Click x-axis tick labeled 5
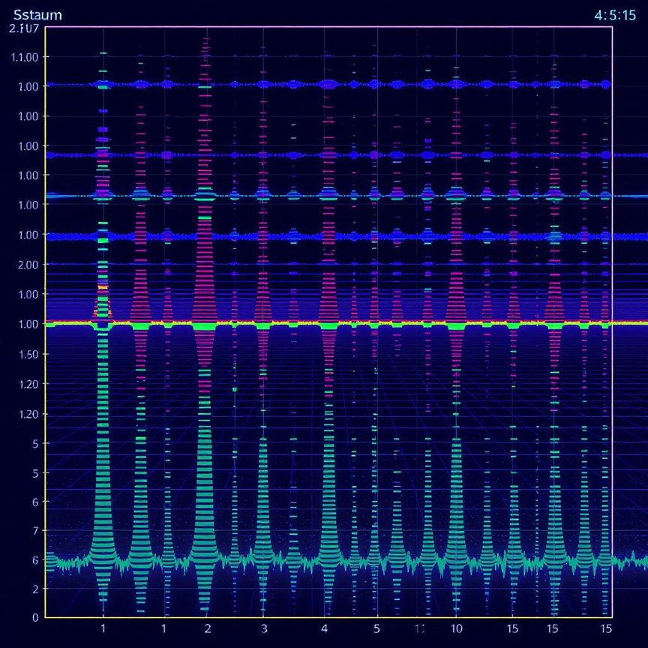The width and height of the screenshot is (648, 648). point(376,628)
